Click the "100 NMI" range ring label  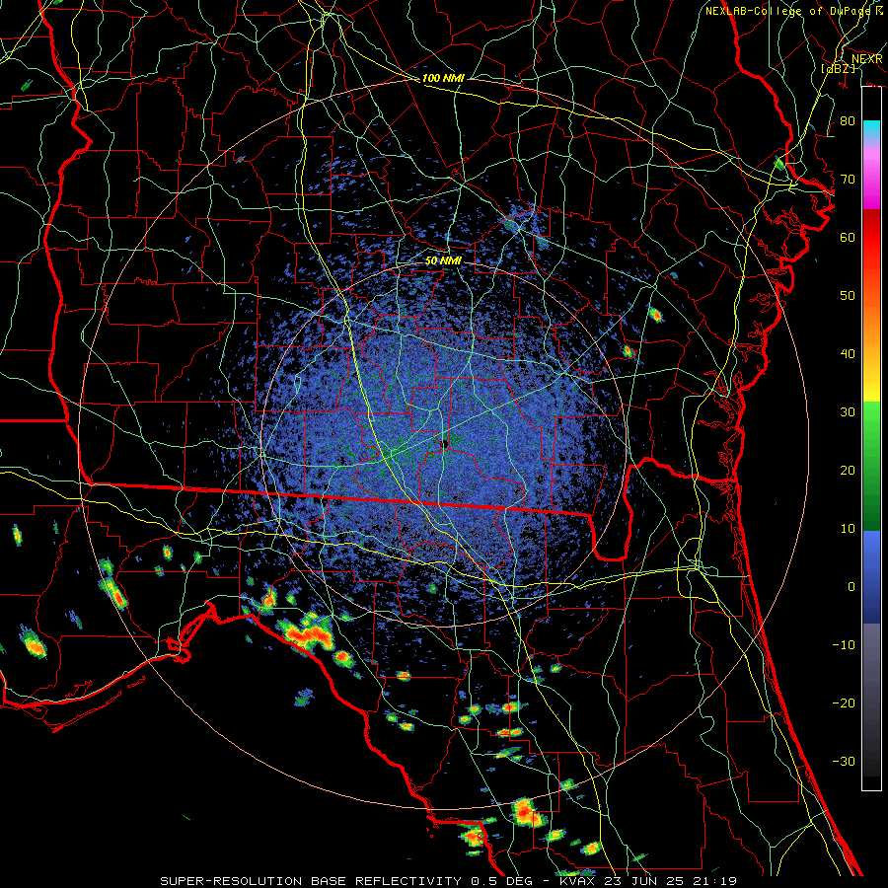tap(443, 78)
